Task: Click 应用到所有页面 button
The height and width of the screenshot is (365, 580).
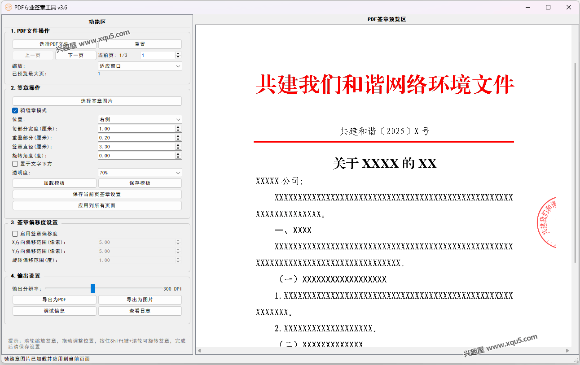Action: [97, 205]
